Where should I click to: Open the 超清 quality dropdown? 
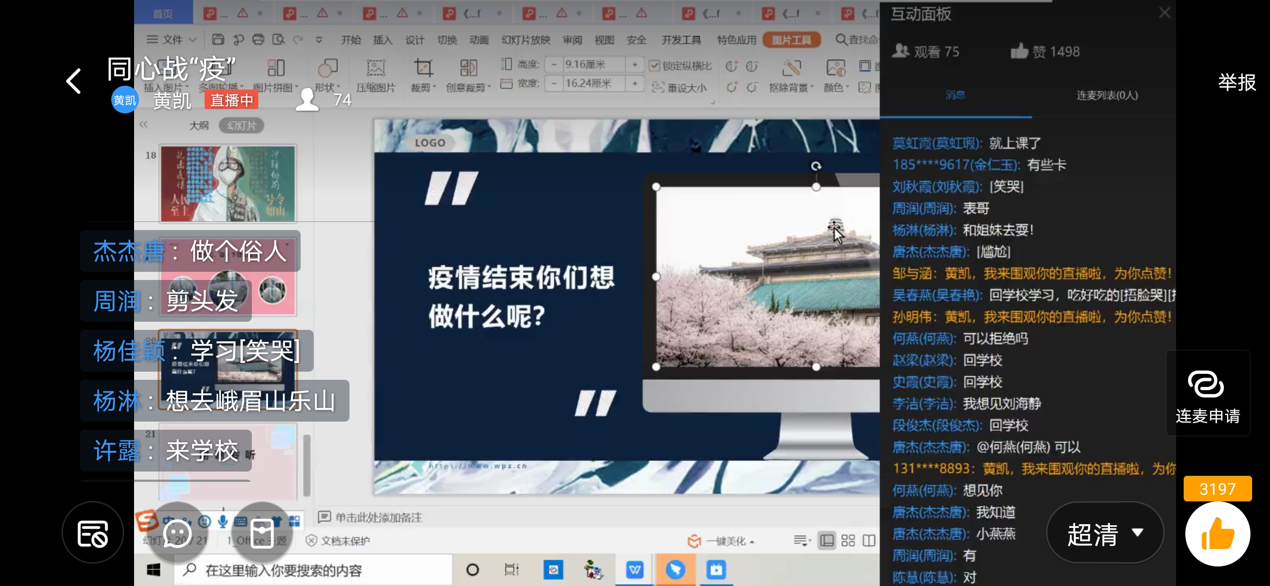pos(1105,533)
